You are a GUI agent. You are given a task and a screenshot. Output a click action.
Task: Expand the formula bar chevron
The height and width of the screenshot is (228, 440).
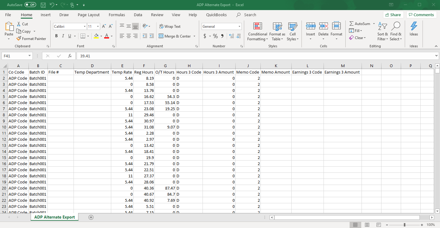(x=436, y=56)
